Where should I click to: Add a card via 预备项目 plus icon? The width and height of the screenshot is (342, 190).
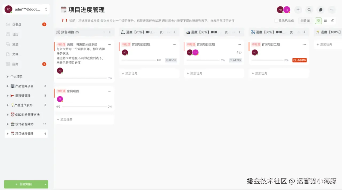pyautogui.click(x=110, y=32)
